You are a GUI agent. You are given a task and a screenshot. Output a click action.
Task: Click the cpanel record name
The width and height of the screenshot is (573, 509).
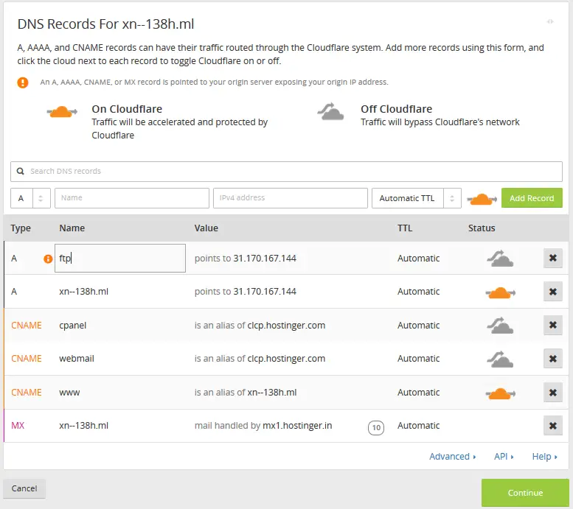click(73, 326)
